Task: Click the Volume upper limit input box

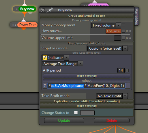Action: pyautogui.click(x=117, y=38)
